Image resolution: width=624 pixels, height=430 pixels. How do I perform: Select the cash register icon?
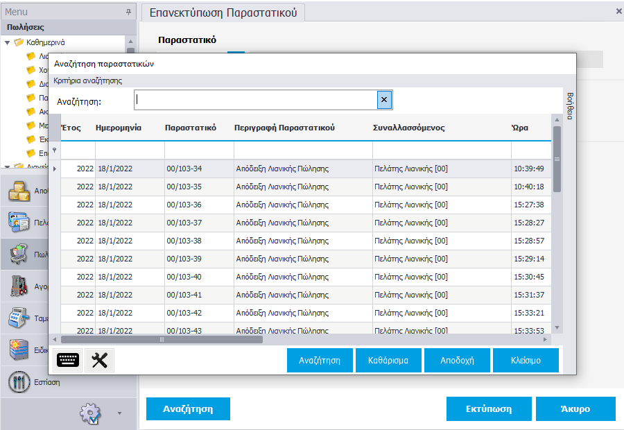tap(19, 317)
